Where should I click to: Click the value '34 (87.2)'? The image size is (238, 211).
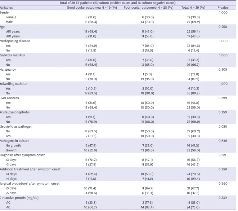(x=193, y=79)
